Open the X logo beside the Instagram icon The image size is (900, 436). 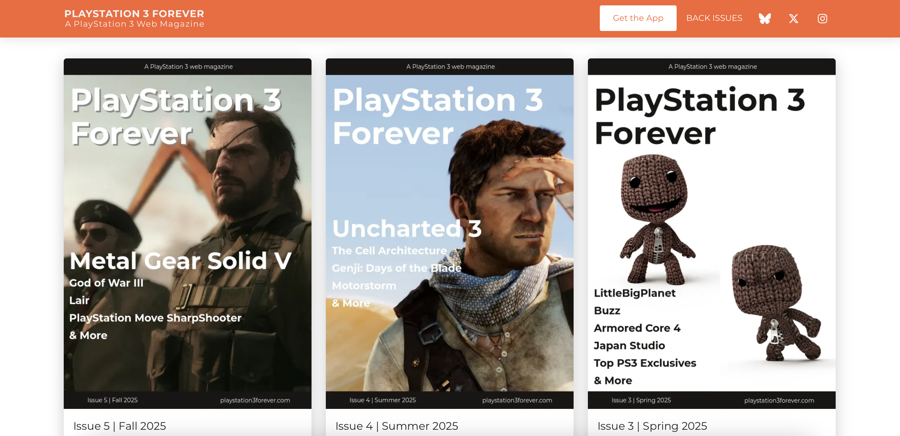pyautogui.click(x=793, y=18)
